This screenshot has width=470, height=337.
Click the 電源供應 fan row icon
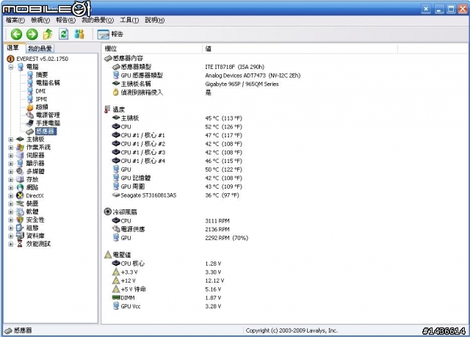[116, 229]
